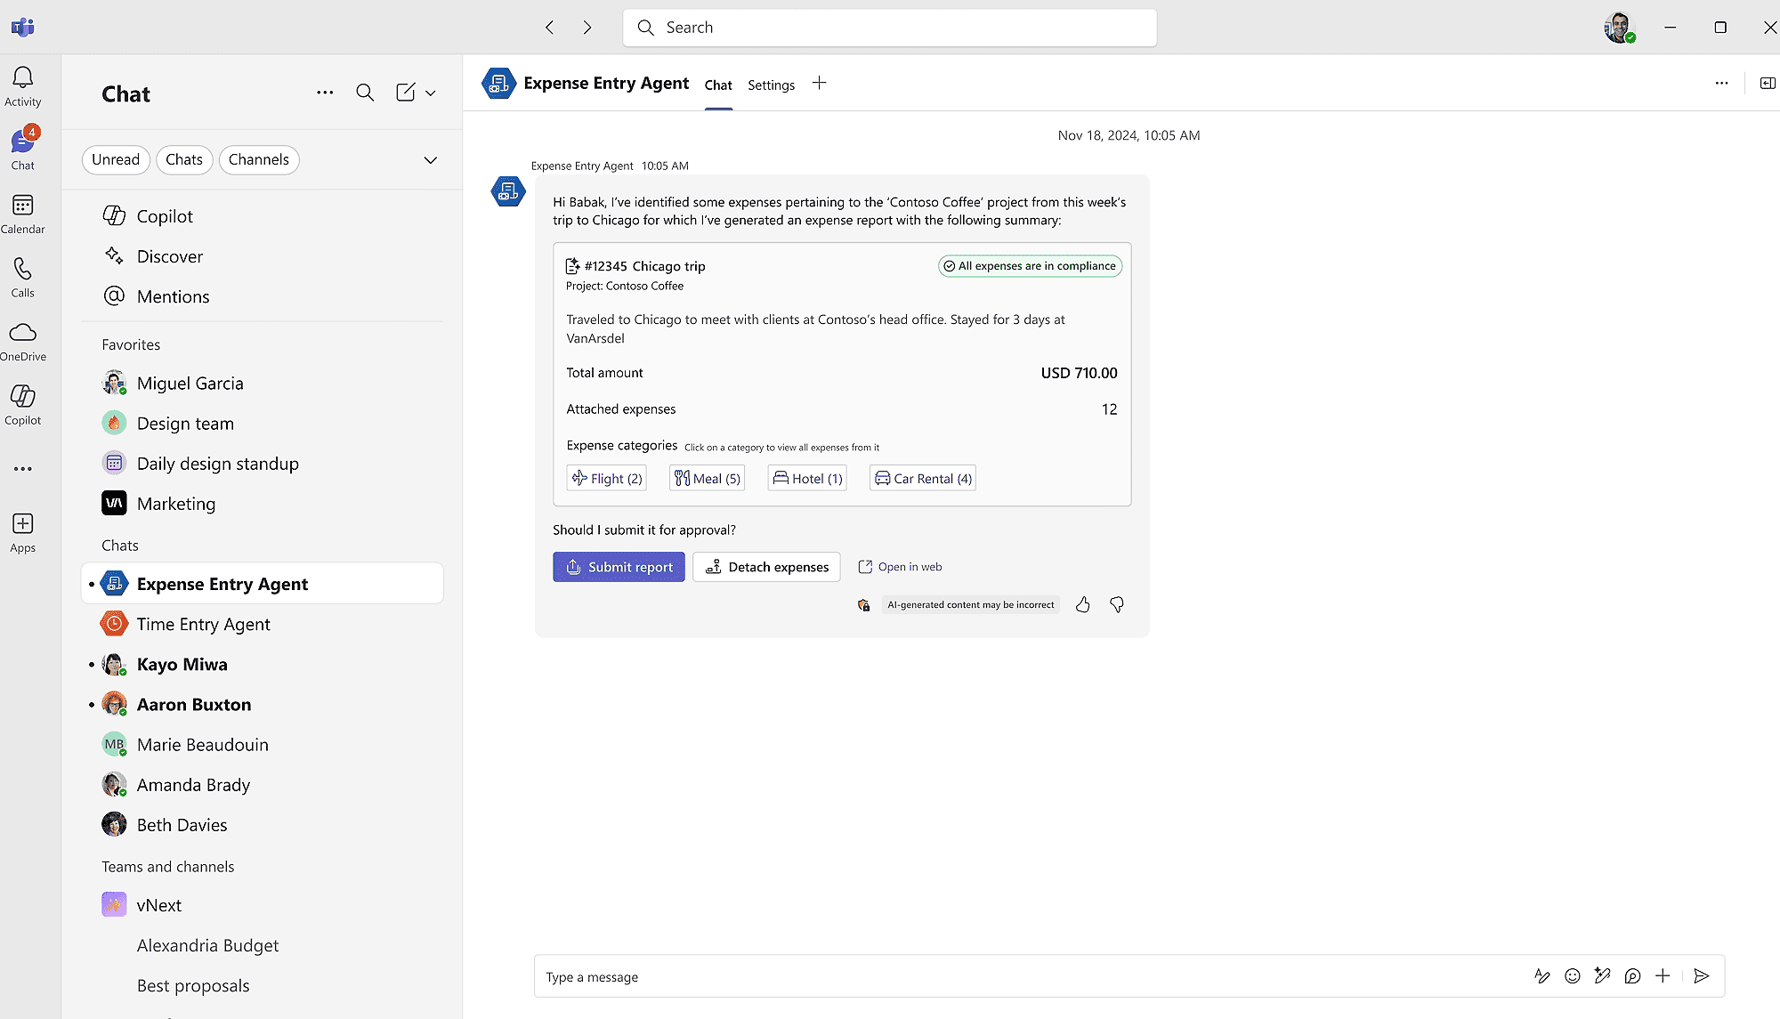Image resolution: width=1780 pixels, height=1019 pixels.
Task: Open more options for Expense Entry Agent conversation
Action: (x=1720, y=83)
